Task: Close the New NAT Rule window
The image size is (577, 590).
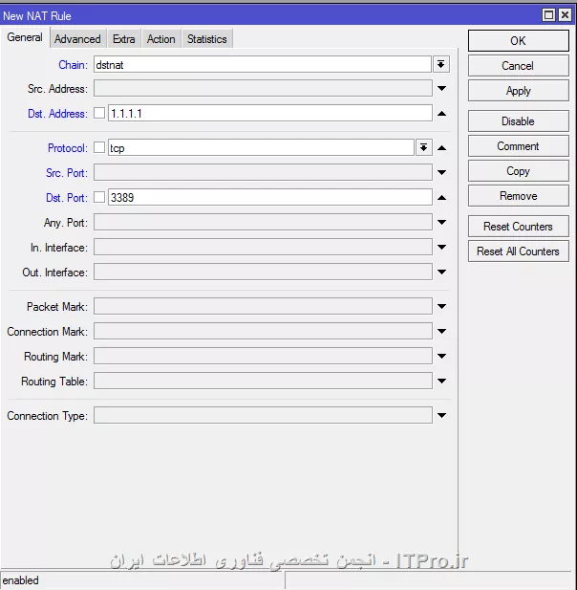Action: pos(565,15)
